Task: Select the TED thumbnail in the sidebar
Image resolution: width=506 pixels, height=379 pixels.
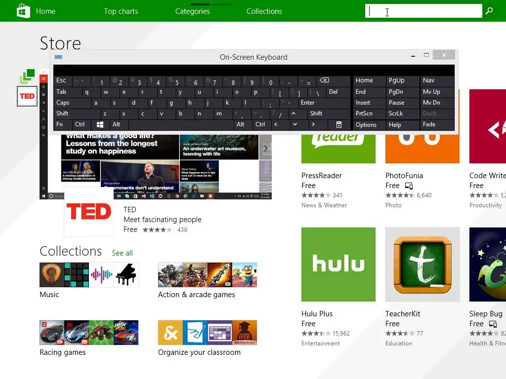Action: pos(27,96)
